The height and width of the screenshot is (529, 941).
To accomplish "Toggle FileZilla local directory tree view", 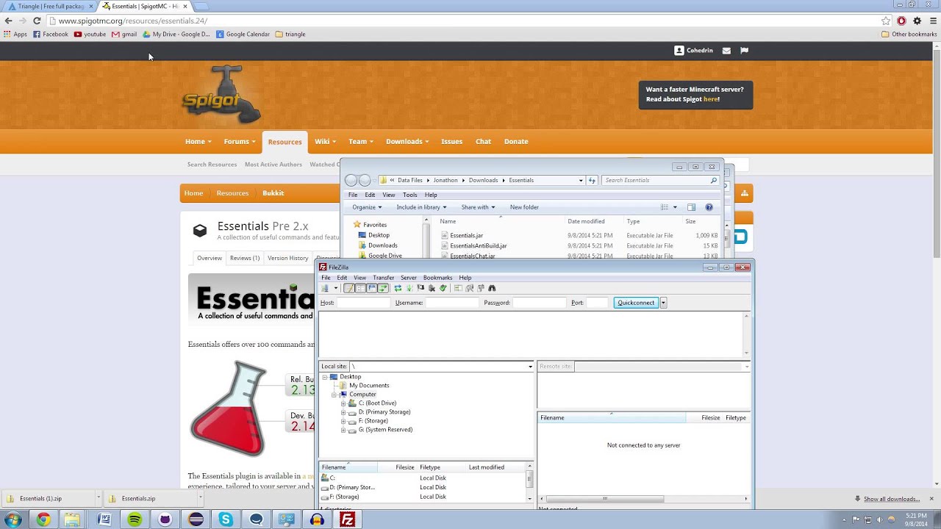I will click(x=361, y=288).
